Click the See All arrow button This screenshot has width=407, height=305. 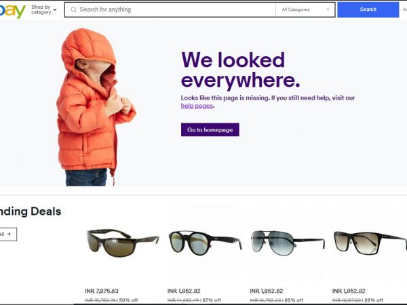[7, 235]
